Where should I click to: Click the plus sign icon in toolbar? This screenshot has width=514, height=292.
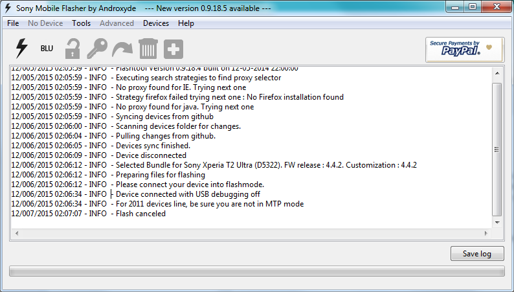tap(173, 49)
